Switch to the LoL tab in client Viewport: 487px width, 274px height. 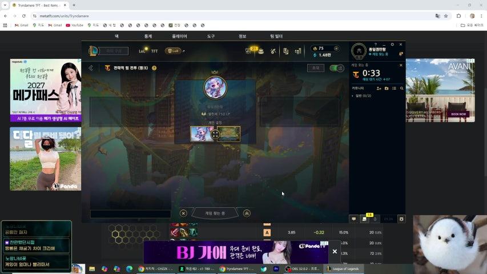[142, 51]
